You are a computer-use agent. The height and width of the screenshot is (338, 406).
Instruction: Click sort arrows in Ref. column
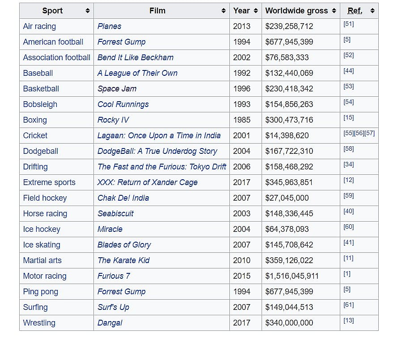pos(372,11)
